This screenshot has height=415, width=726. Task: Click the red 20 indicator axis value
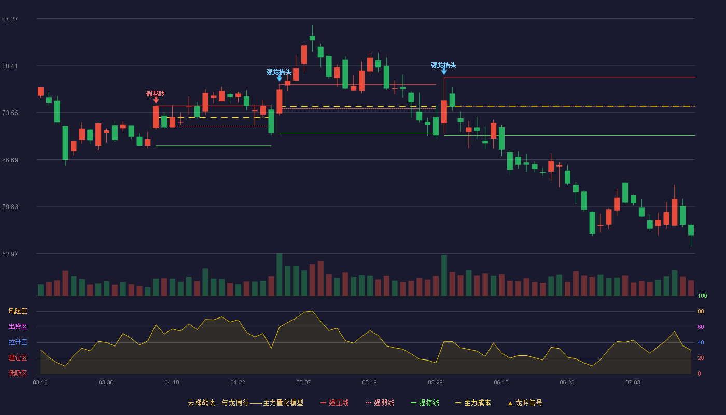pos(701,358)
